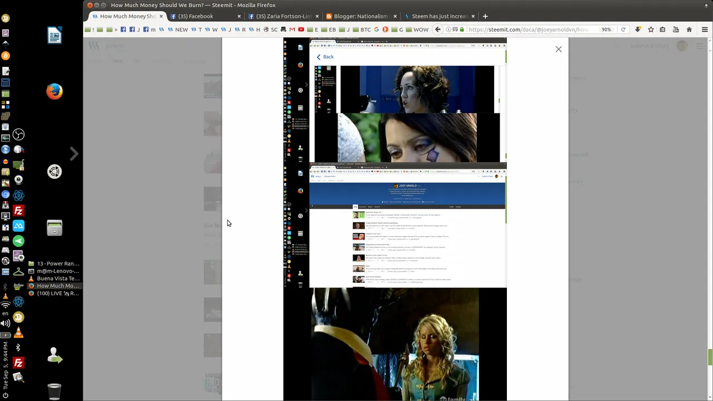The width and height of the screenshot is (713, 401).
Task: Open the LibreOffice Writer desktop icon
Action: click(x=54, y=36)
